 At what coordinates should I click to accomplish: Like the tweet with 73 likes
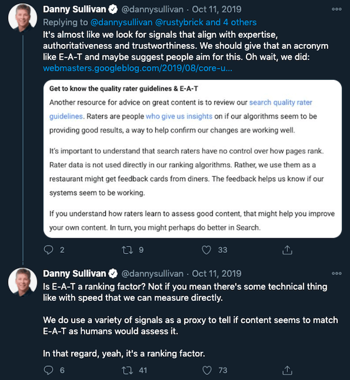(207, 370)
